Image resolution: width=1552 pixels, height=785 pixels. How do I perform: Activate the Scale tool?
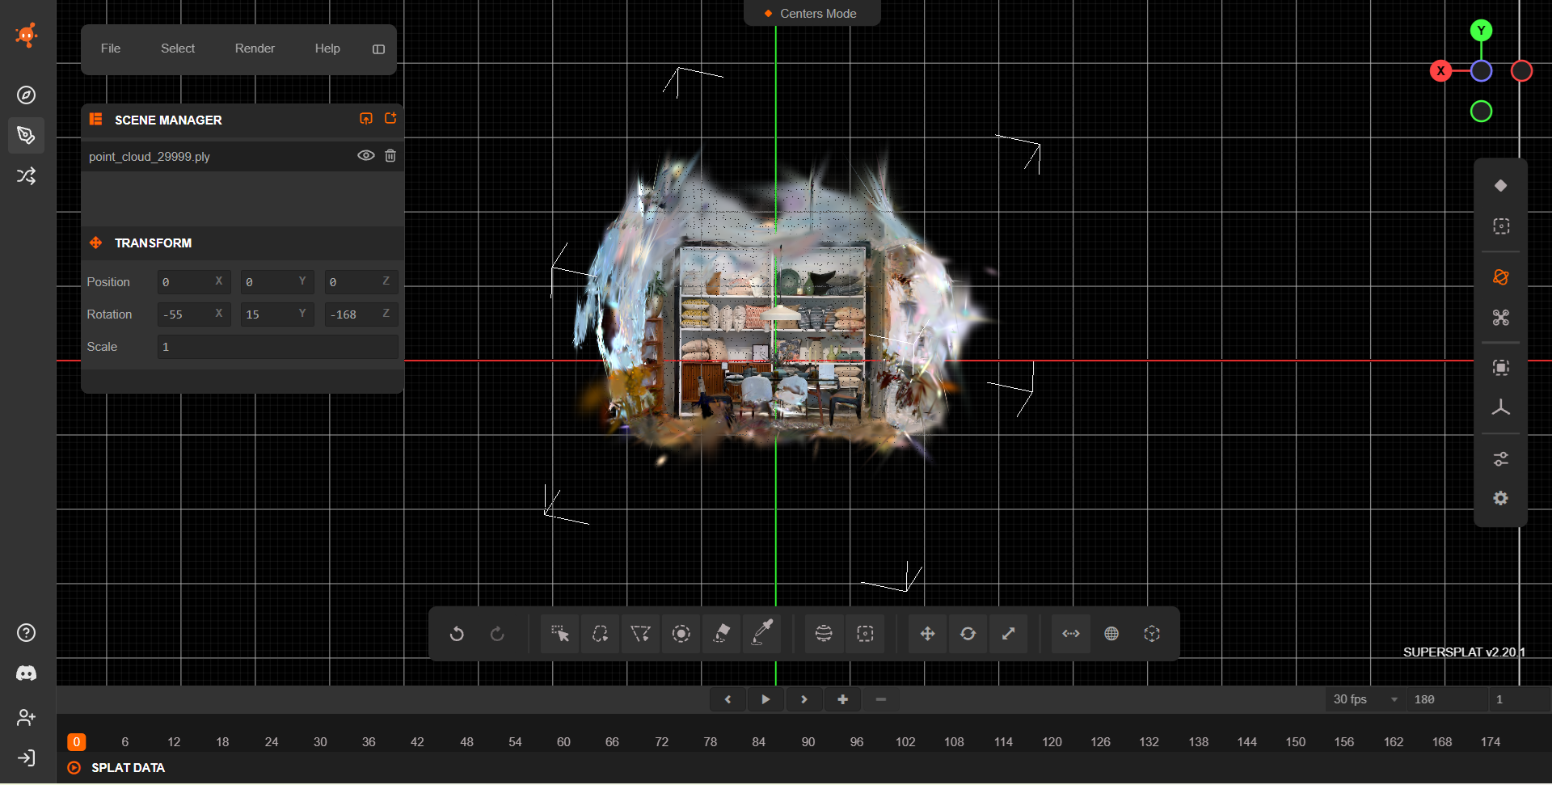1008,634
